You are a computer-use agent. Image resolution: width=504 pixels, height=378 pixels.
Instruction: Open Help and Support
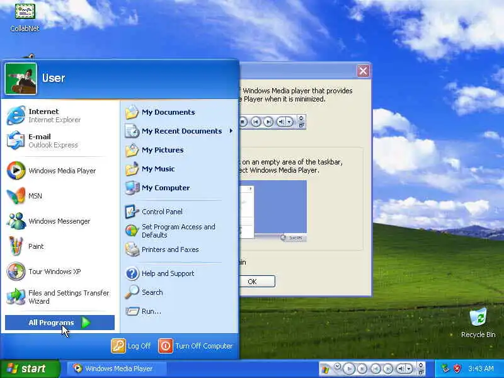(x=180, y=273)
